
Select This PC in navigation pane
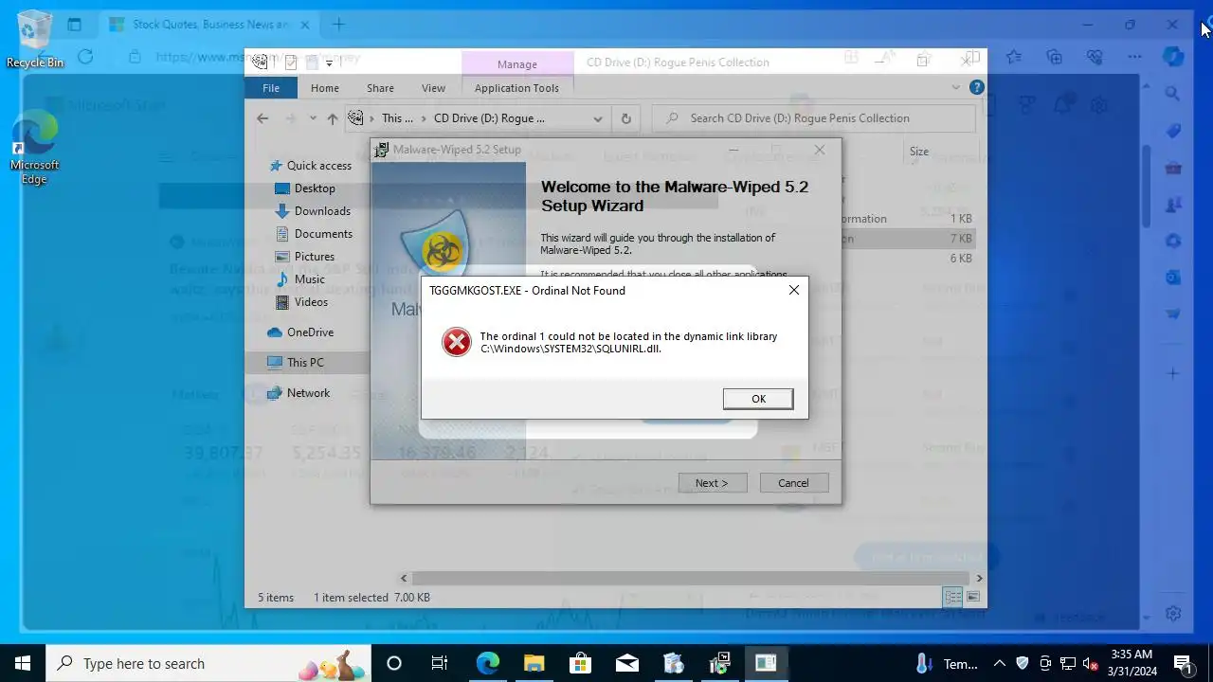click(x=304, y=363)
